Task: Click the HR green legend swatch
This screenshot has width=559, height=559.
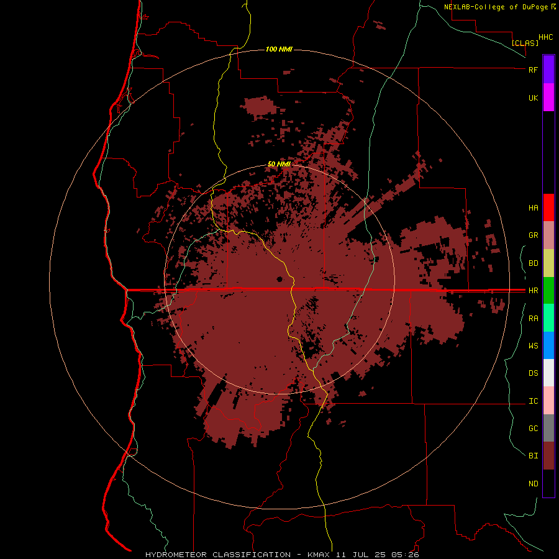Action: point(548,291)
